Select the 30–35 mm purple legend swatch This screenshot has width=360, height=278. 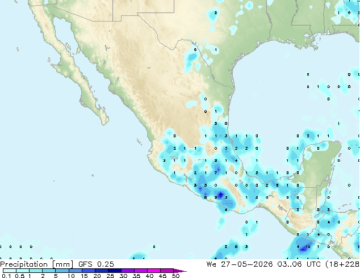point(128,271)
